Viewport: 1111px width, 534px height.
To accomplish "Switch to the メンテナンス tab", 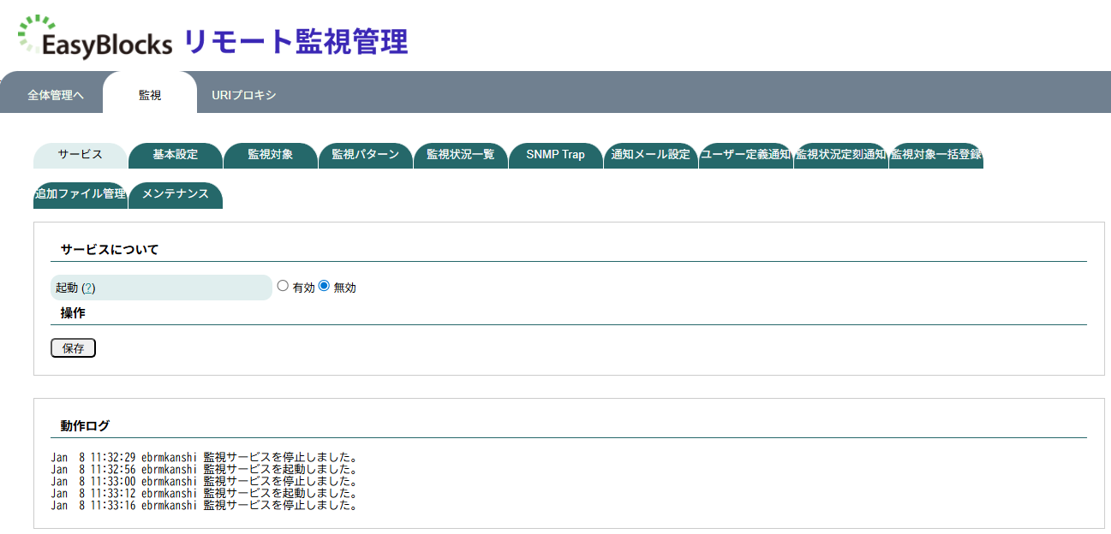I will click(x=176, y=194).
